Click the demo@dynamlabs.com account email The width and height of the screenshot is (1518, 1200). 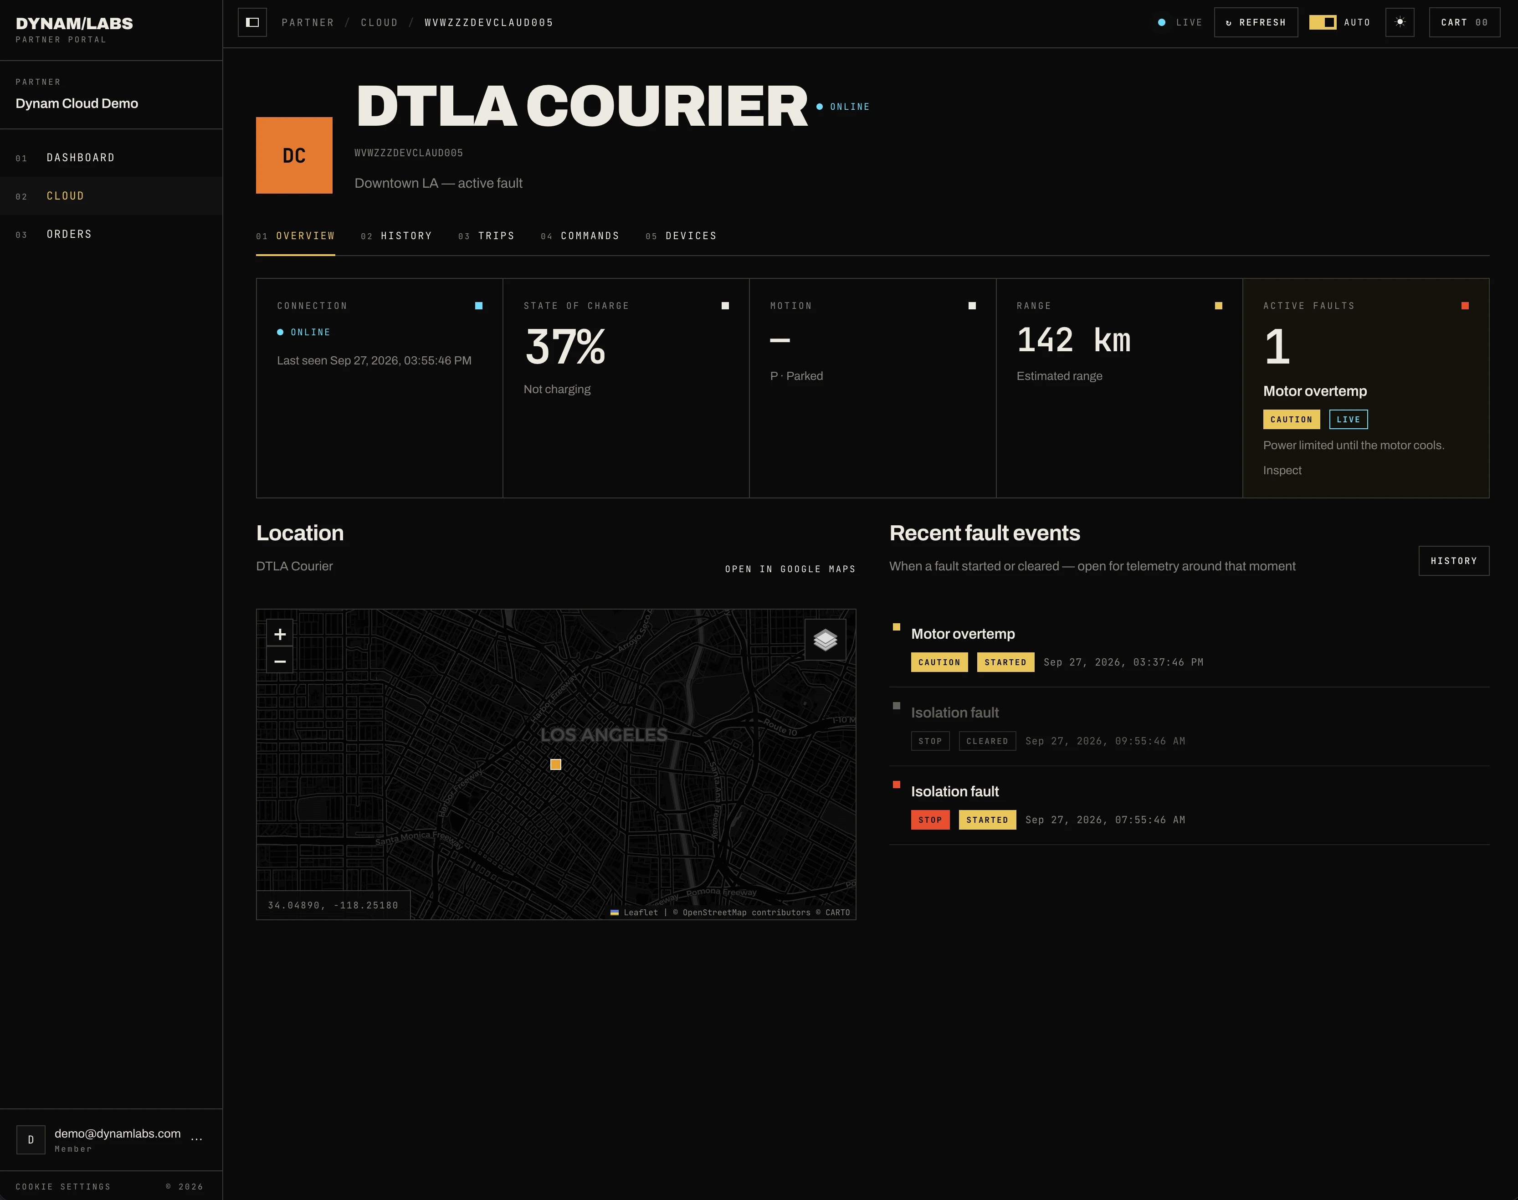pyautogui.click(x=117, y=1133)
